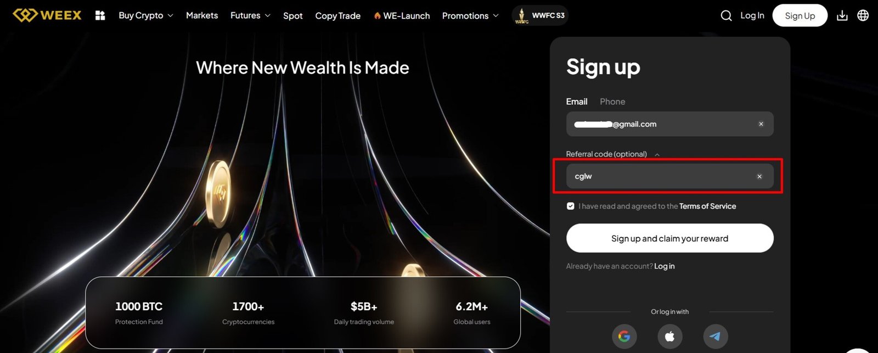Open the apps grid menu
Image resolution: width=878 pixels, height=353 pixels.
(100, 15)
